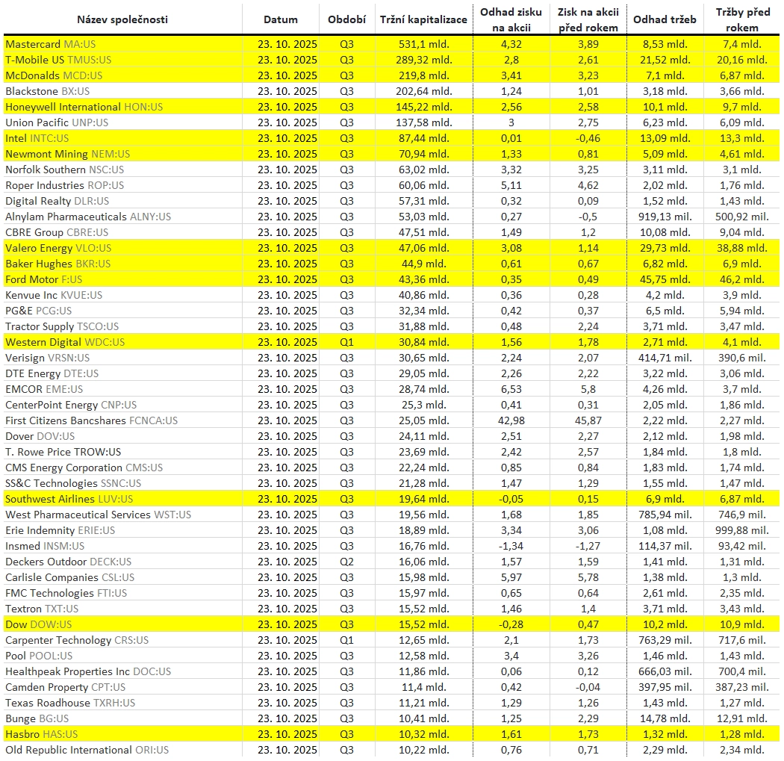
Task: Click Valero Energy's 38,88 mld. prior revenue
Action: point(742,248)
